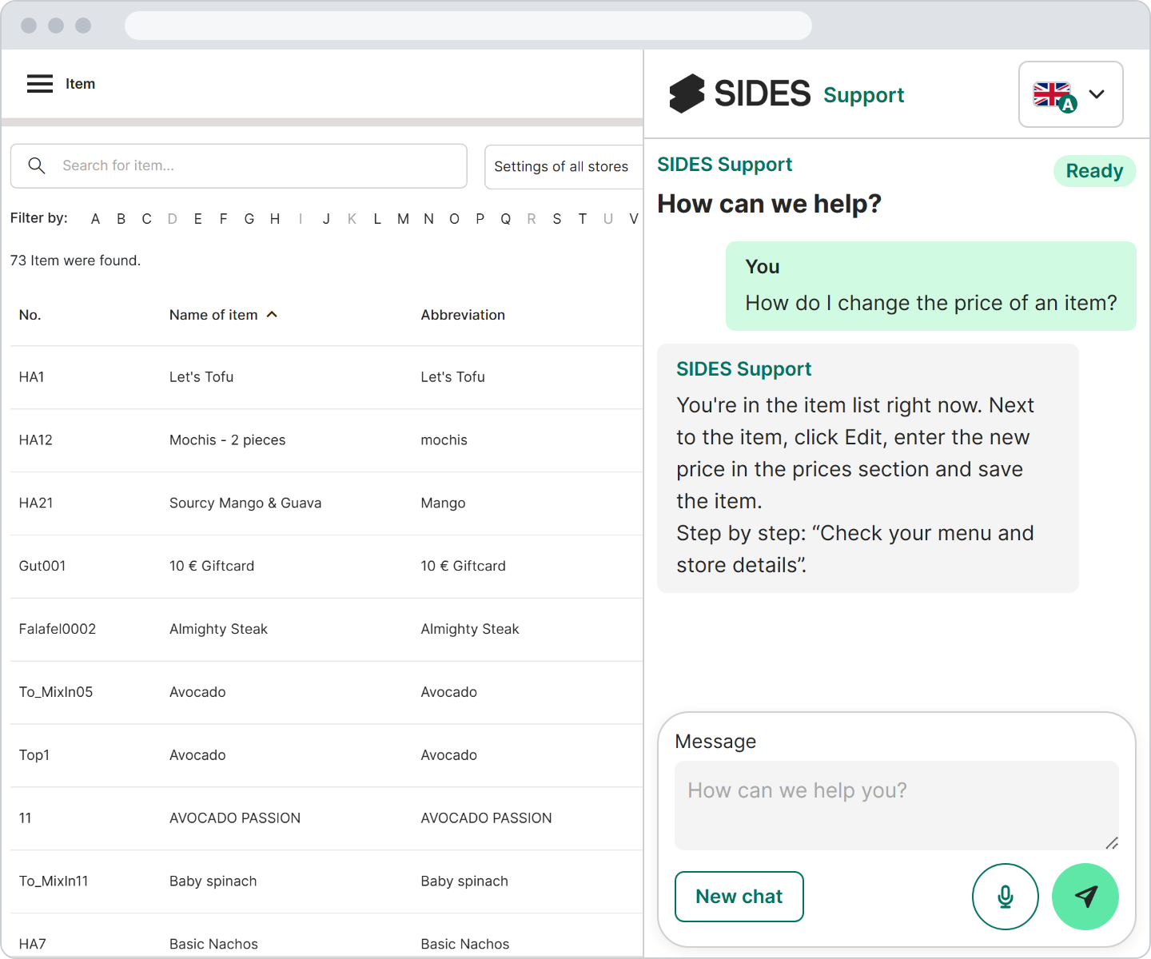Open the Baby spinach item name
The height and width of the screenshot is (959, 1151).
pyautogui.click(x=213, y=881)
